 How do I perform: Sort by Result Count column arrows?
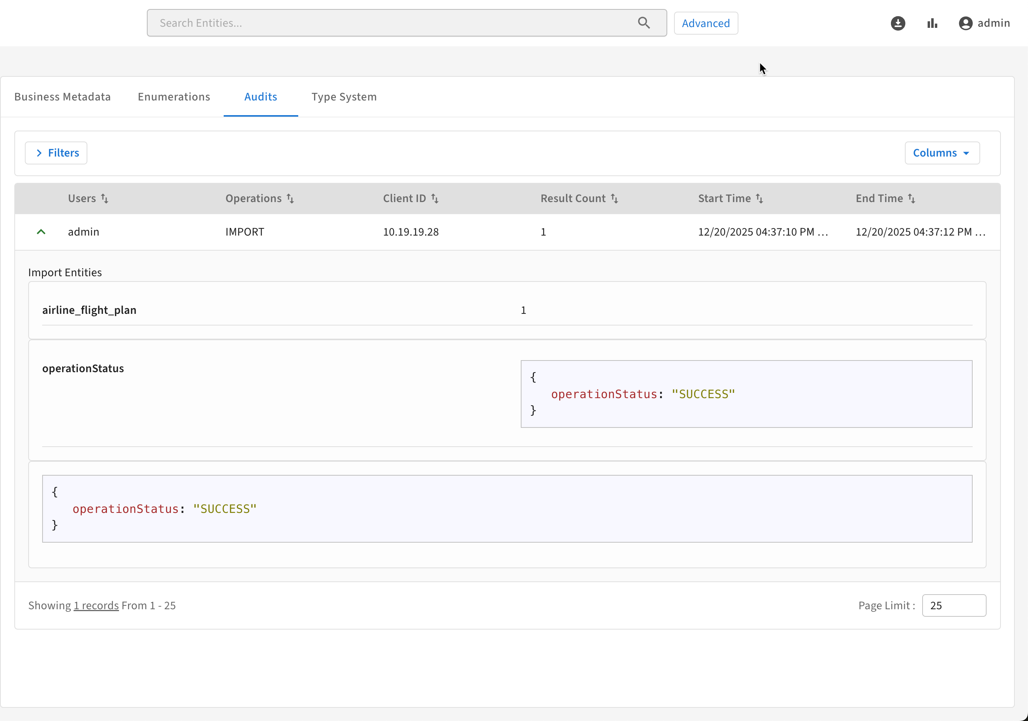click(614, 198)
